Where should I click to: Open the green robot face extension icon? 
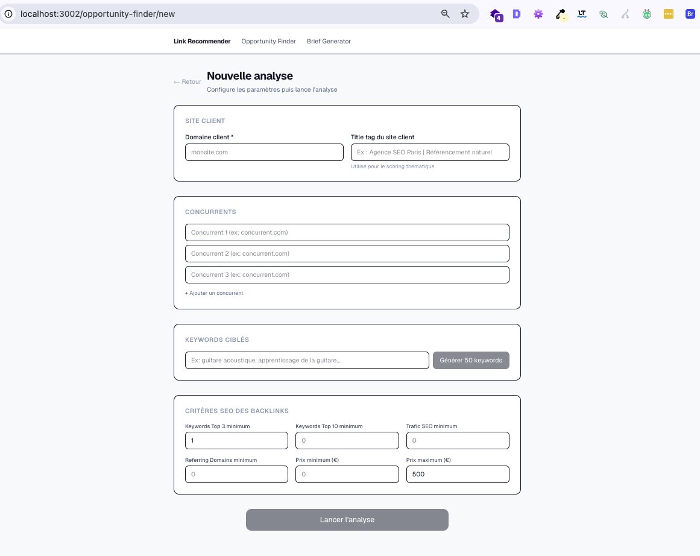point(647,14)
